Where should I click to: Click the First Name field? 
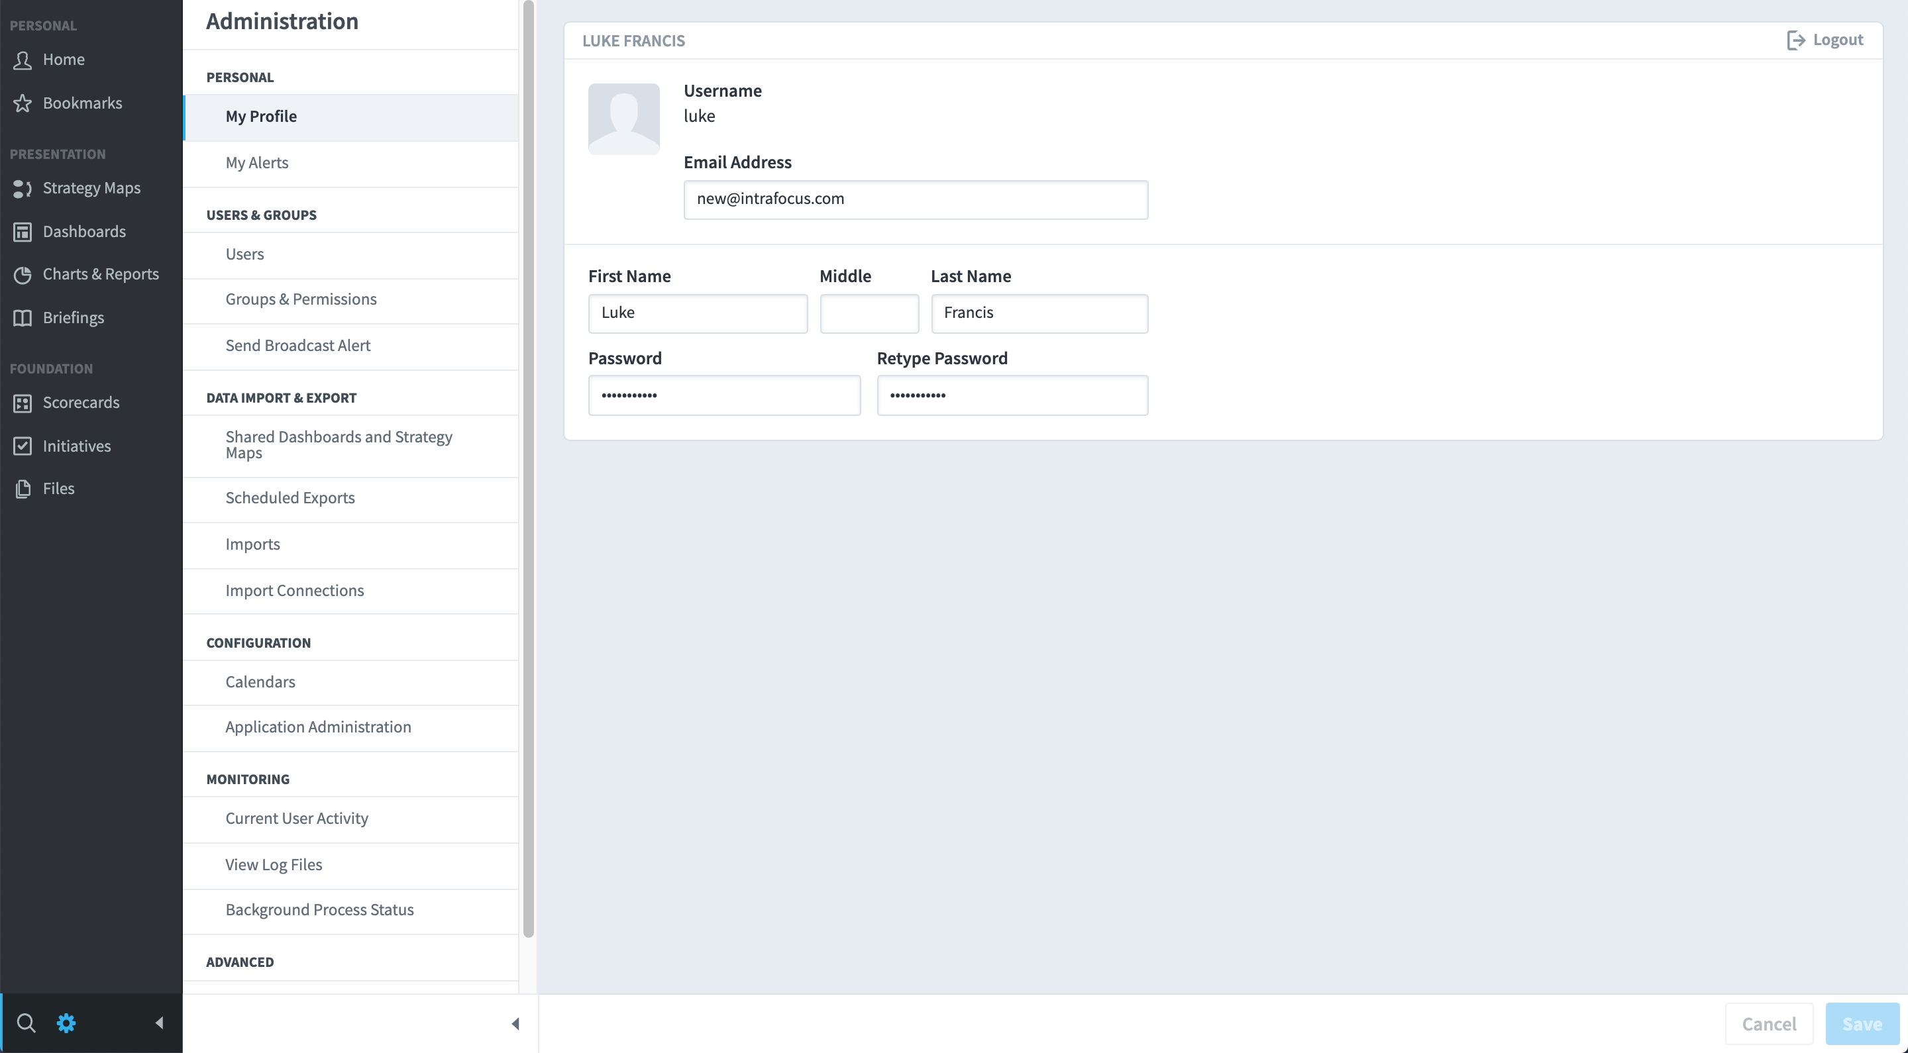tap(698, 313)
